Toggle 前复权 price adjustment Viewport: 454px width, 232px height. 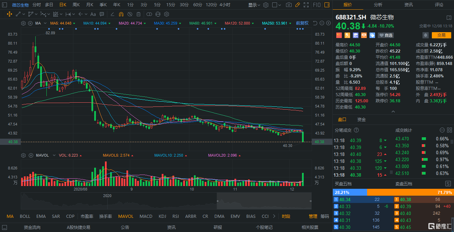(302, 23)
